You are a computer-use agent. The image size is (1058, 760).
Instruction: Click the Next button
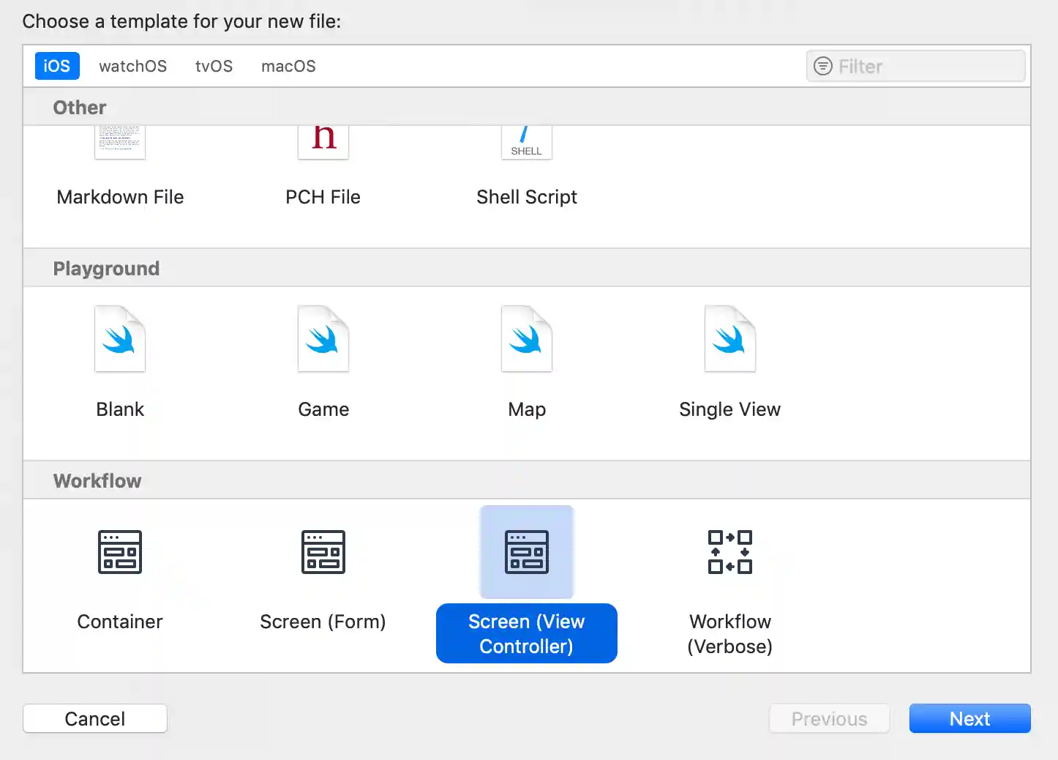tap(969, 718)
